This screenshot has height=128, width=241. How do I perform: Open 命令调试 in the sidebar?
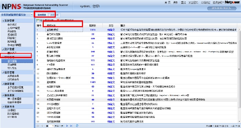[12, 24]
